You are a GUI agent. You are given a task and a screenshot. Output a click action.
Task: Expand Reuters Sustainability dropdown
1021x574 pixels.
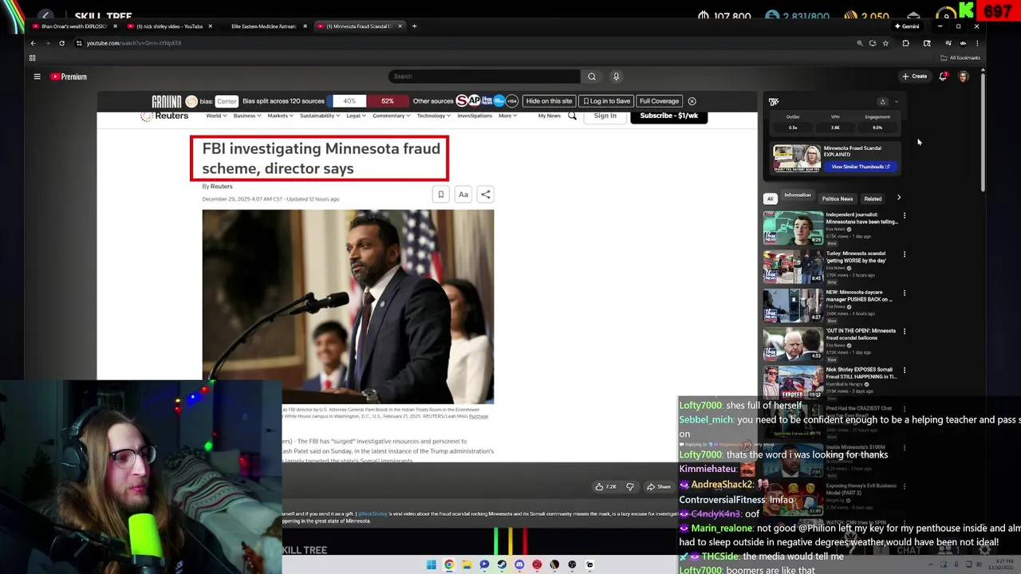(319, 116)
